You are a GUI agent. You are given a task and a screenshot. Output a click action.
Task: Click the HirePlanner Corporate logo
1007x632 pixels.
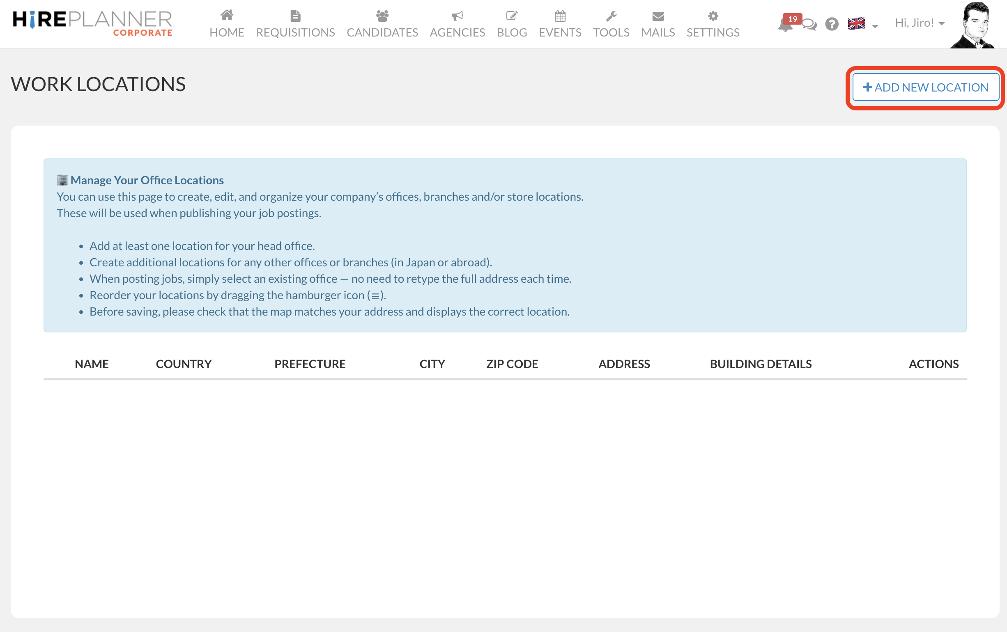click(92, 23)
